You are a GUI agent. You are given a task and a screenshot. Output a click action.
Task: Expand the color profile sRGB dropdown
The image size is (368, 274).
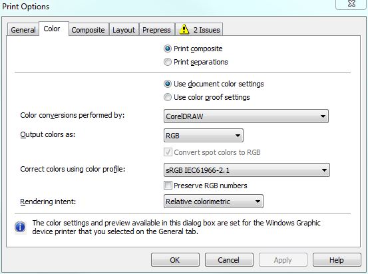point(247,170)
